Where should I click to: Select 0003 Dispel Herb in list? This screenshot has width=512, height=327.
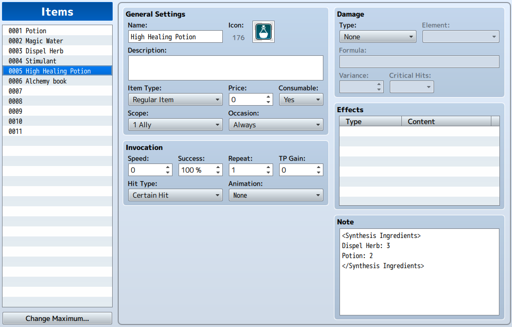57,51
